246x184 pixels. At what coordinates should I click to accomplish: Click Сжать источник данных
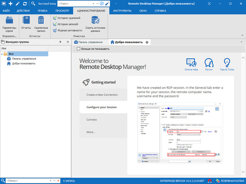point(95,24)
